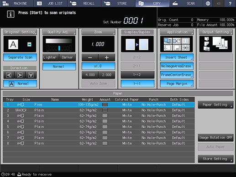Open Insert Sheet settings
The height and width of the screenshot is (177, 236).
177,57
